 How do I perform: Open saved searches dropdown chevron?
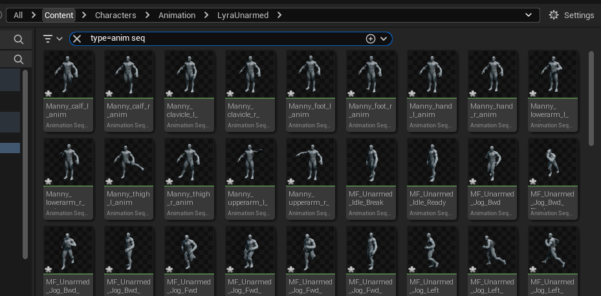click(x=384, y=39)
